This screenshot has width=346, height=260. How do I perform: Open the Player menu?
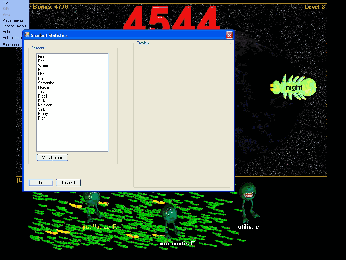13,20
